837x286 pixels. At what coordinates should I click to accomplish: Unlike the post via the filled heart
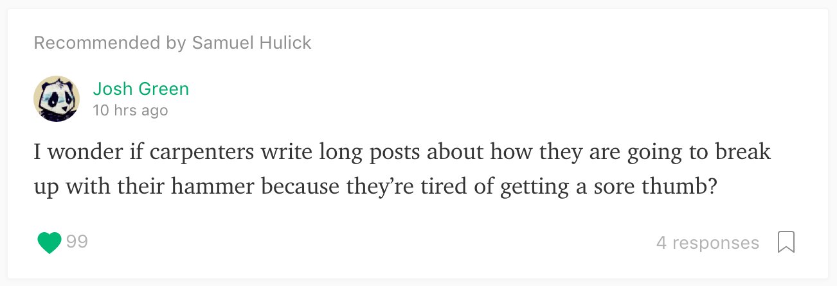[50, 242]
